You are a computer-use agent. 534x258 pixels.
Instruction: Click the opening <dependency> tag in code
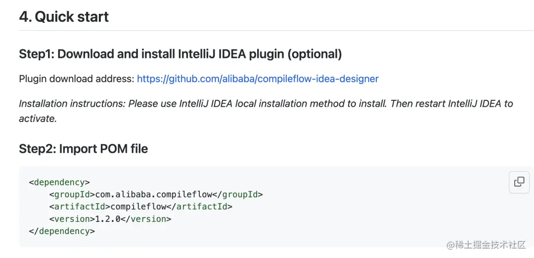click(59, 182)
